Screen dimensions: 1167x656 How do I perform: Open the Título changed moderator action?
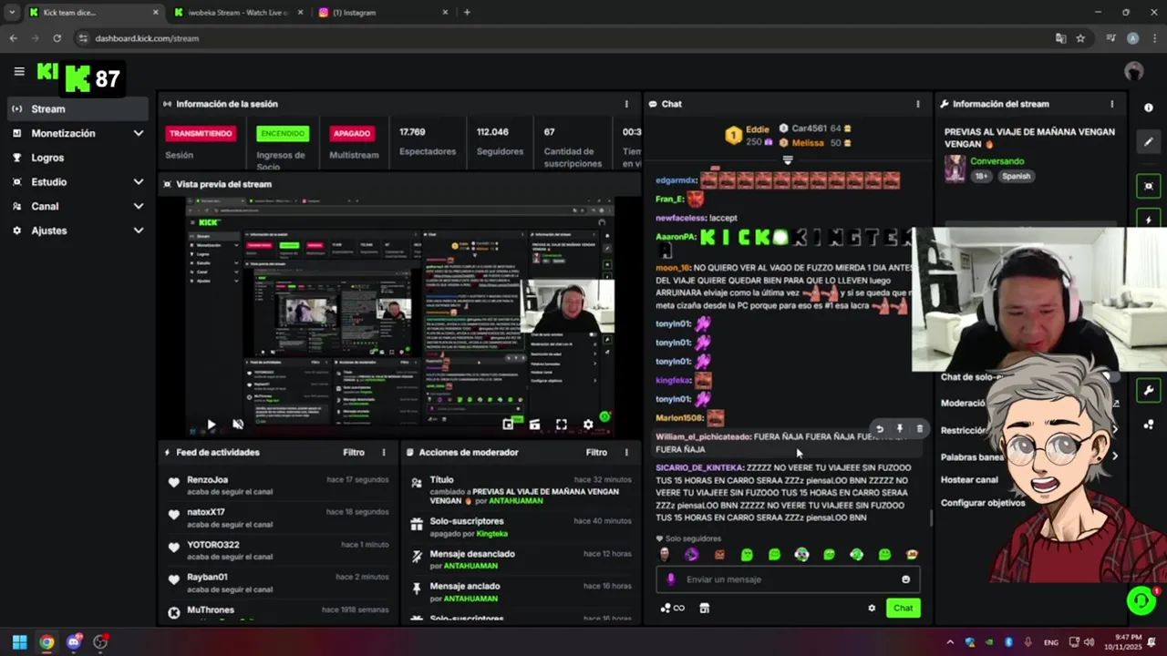521,490
